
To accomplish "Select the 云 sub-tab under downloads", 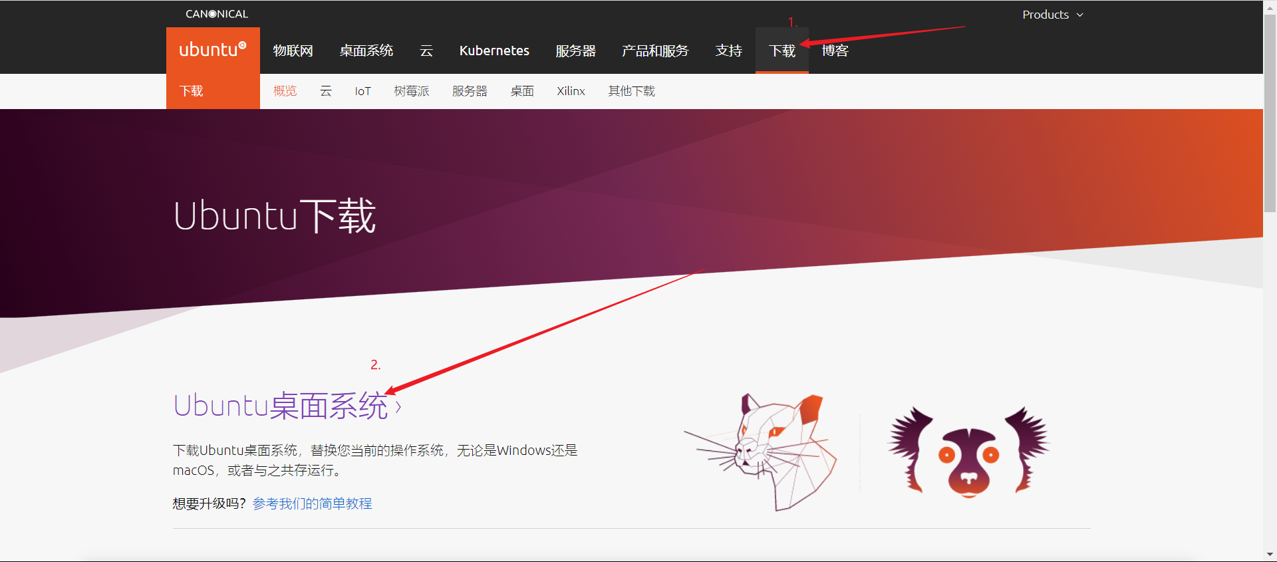I will [326, 91].
